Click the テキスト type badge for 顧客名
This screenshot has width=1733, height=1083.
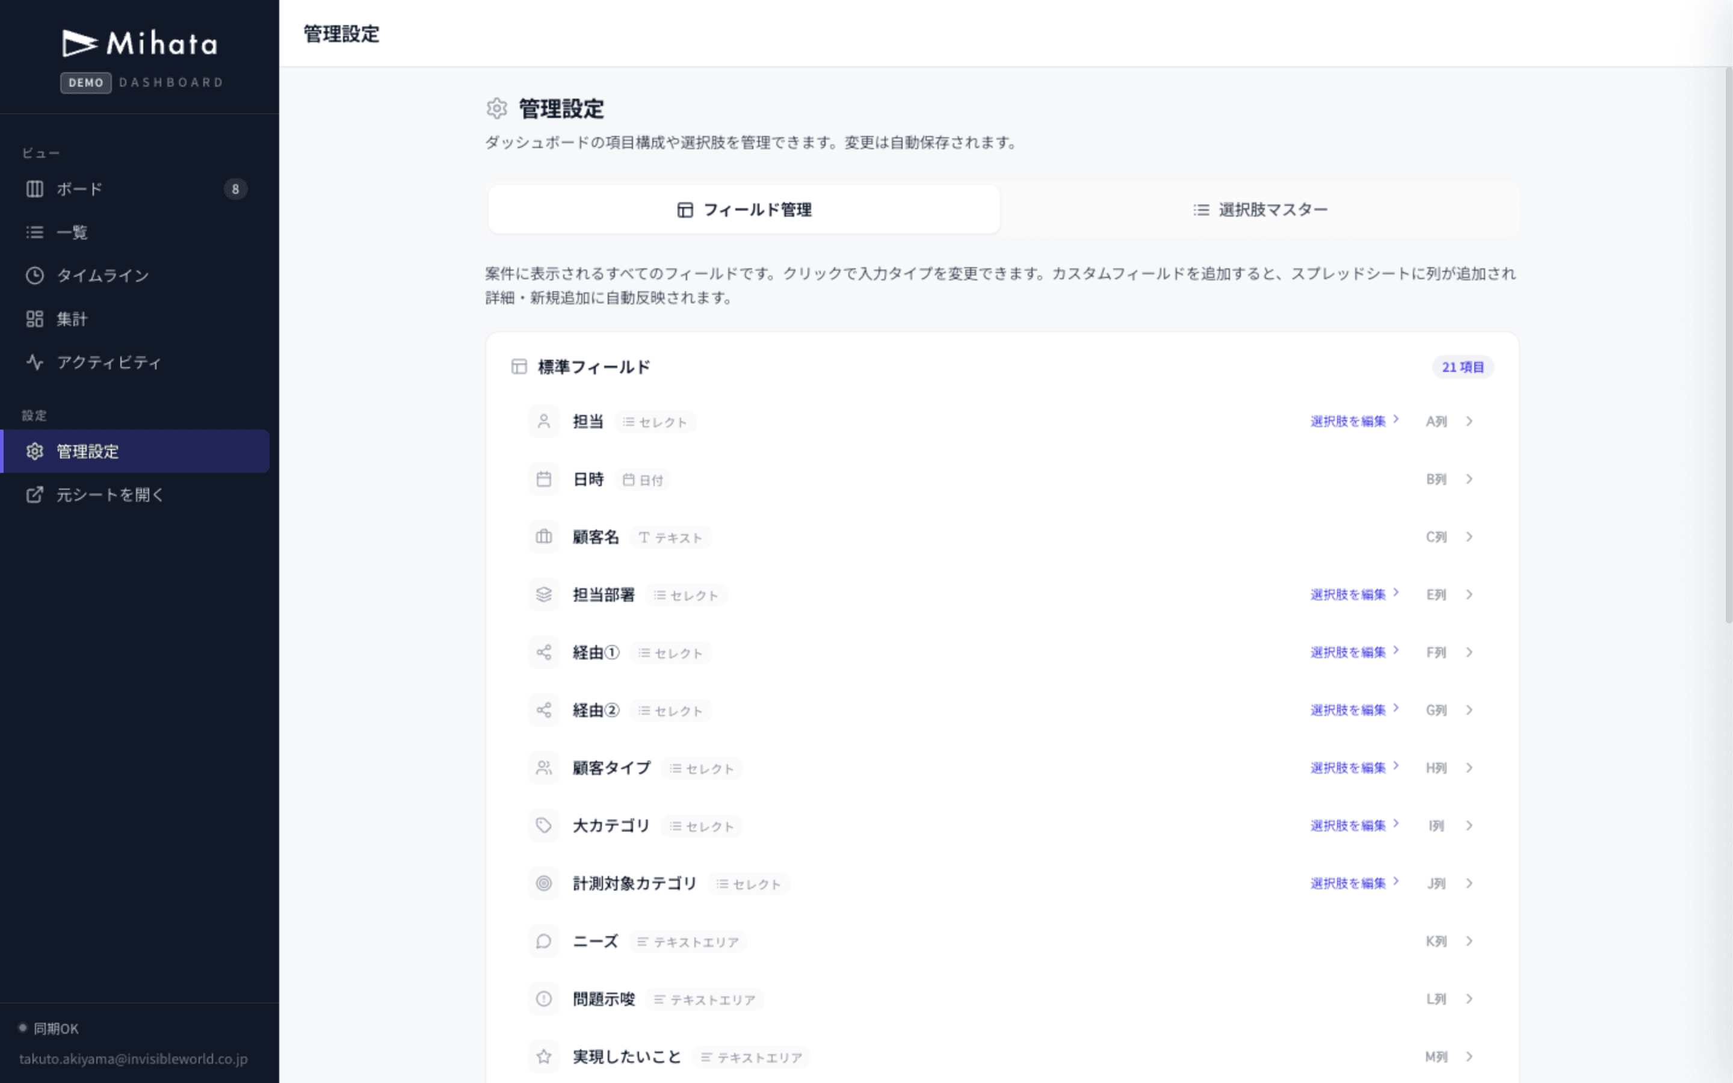(x=671, y=538)
